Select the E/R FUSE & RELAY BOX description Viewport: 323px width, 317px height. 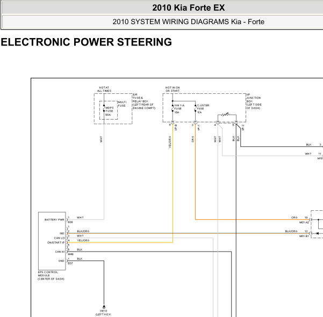(x=144, y=101)
